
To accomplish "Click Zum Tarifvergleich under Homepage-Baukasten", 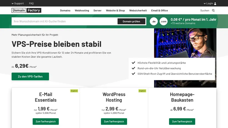I will click(182, 121).
